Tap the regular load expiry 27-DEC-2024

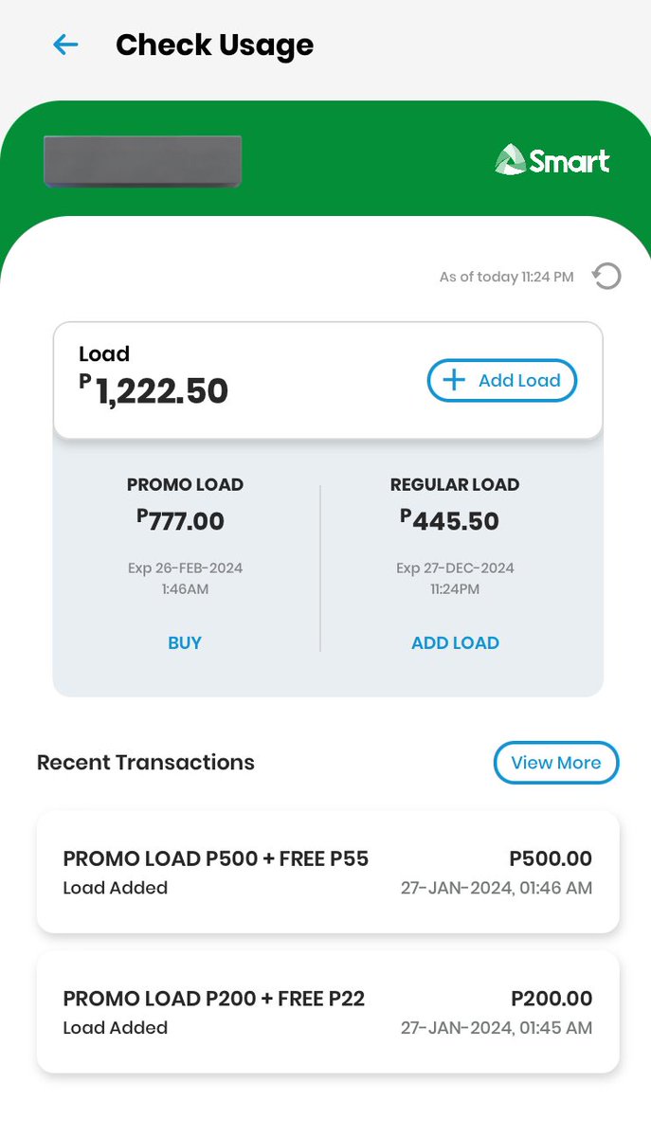pyautogui.click(x=455, y=568)
